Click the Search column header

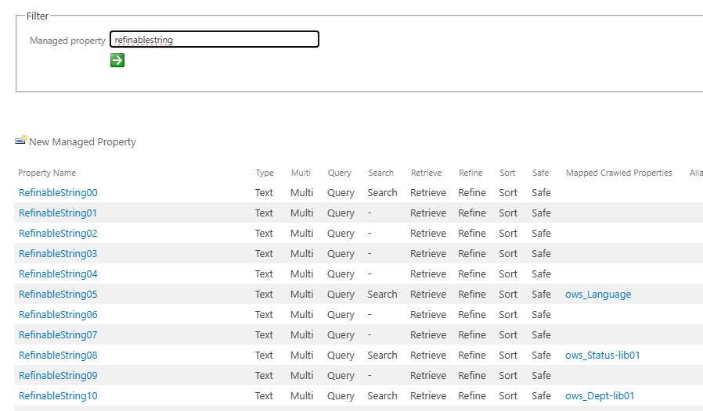pyautogui.click(x=381, y=173)
